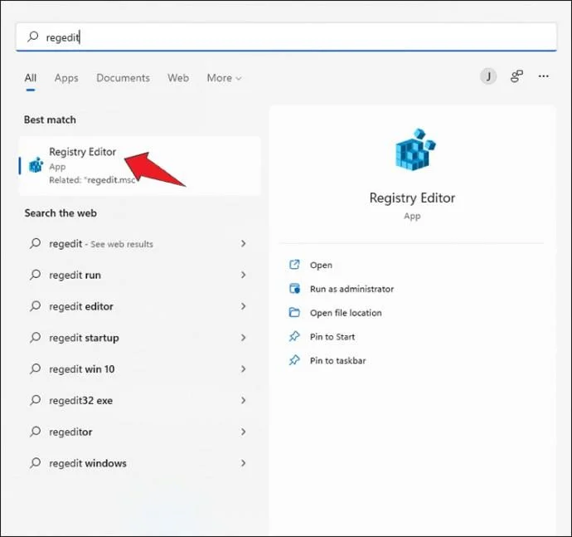This screenshot has width=572, height=537.
Task: Expand chevron for 'regedit32 exe'
Action: 244,400
